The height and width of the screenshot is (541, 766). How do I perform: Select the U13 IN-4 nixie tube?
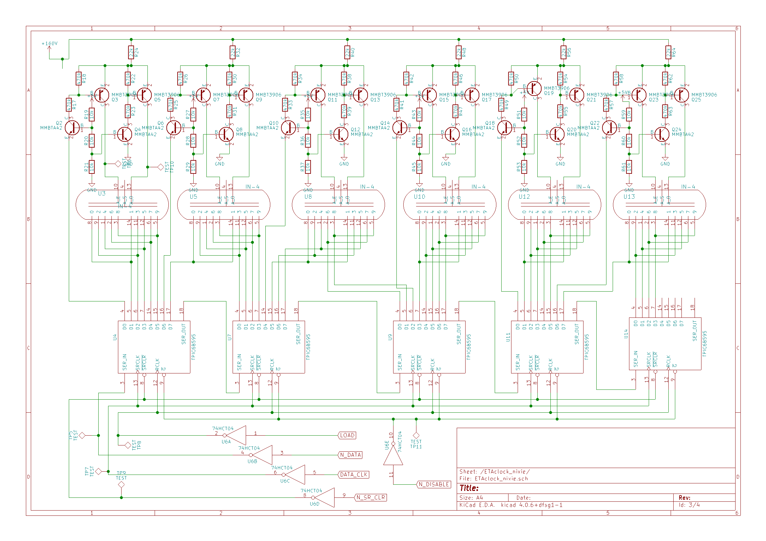(659, 205)
